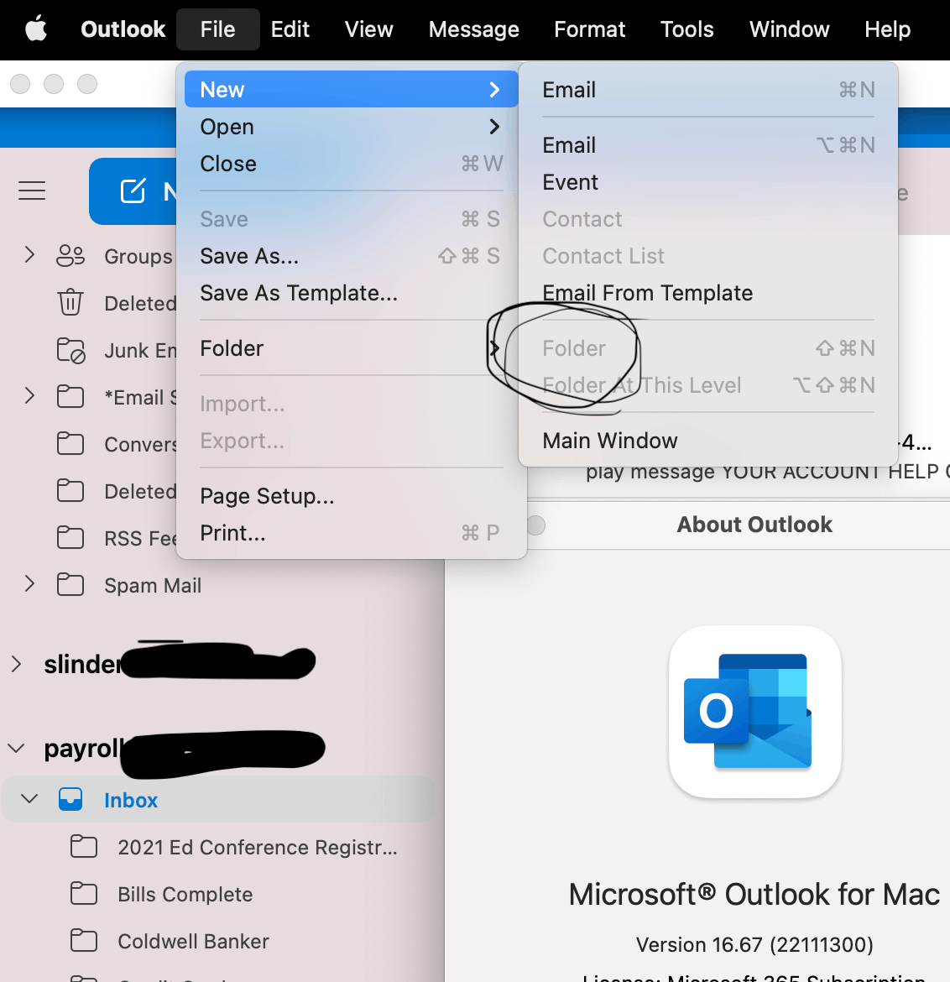Select Email From Template submenu item
Viewport: 950px width, 982px height.
[708, 292]
